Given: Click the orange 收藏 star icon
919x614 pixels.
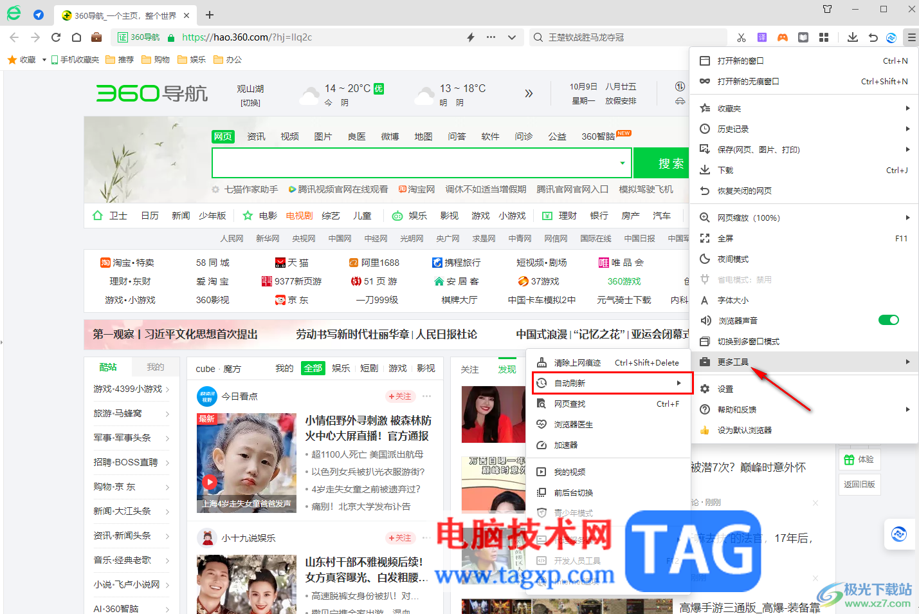Looking at the screenshot, I should coord(12,59).
